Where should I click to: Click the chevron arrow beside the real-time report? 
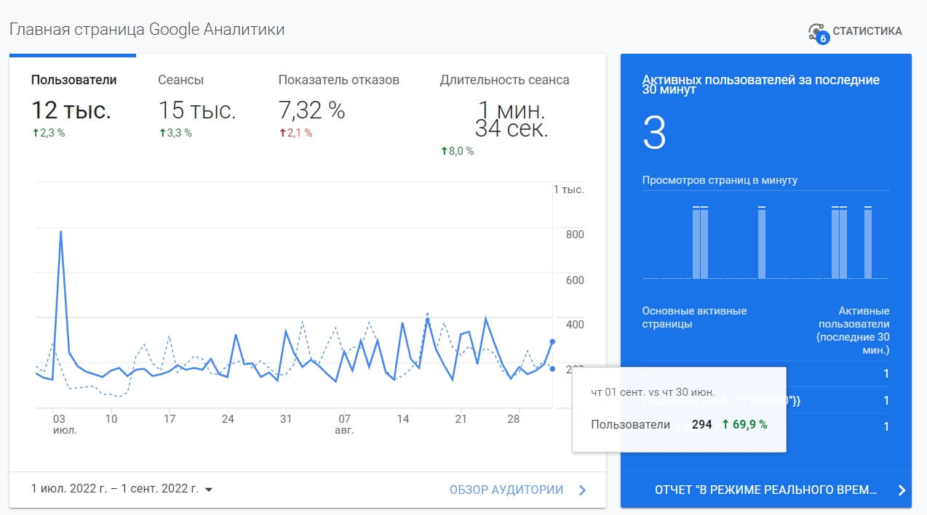[902, 490]
